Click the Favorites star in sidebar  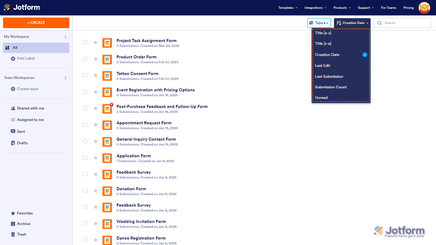[x=12, y=213]
